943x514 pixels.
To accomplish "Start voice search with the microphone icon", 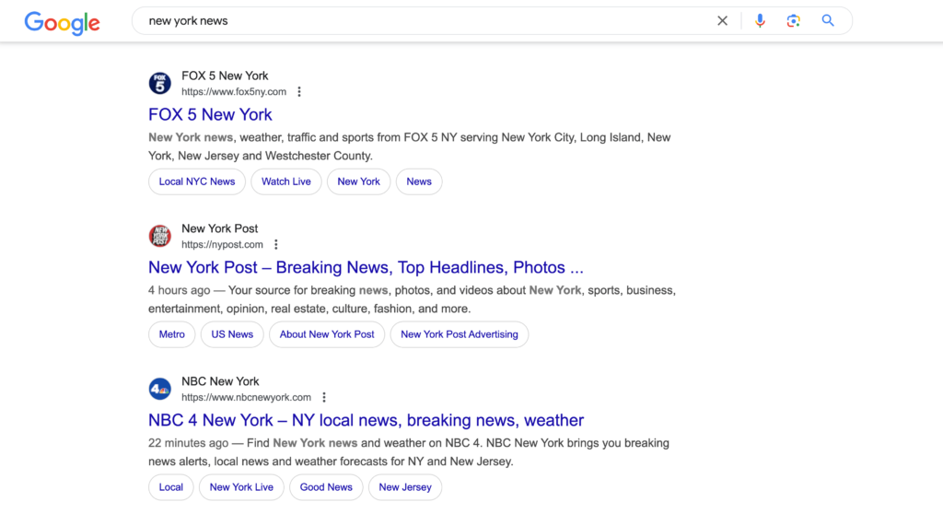I will coord(760,20).
